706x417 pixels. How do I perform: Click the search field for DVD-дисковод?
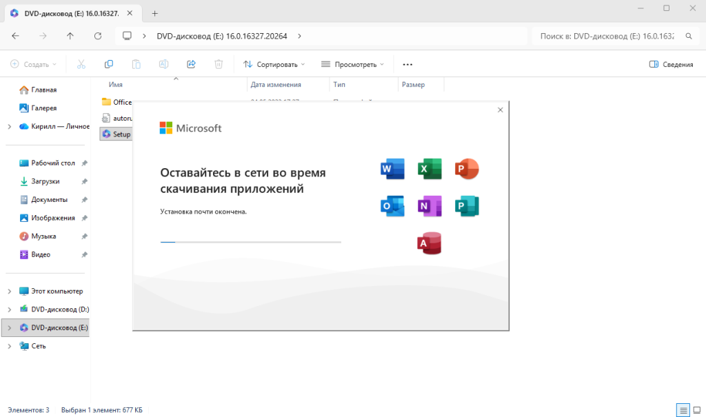(x=607, y=36)
